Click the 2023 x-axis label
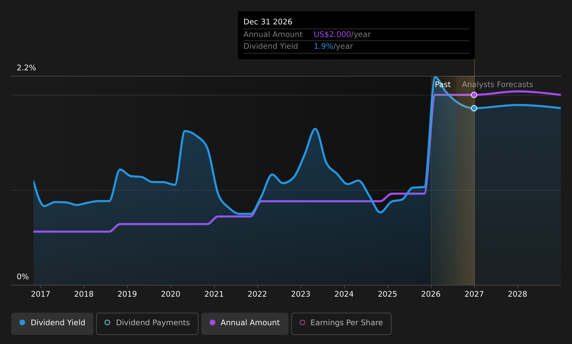Viewport: 572px width, 344px height. pyautogui.click(x=301, y=294)
